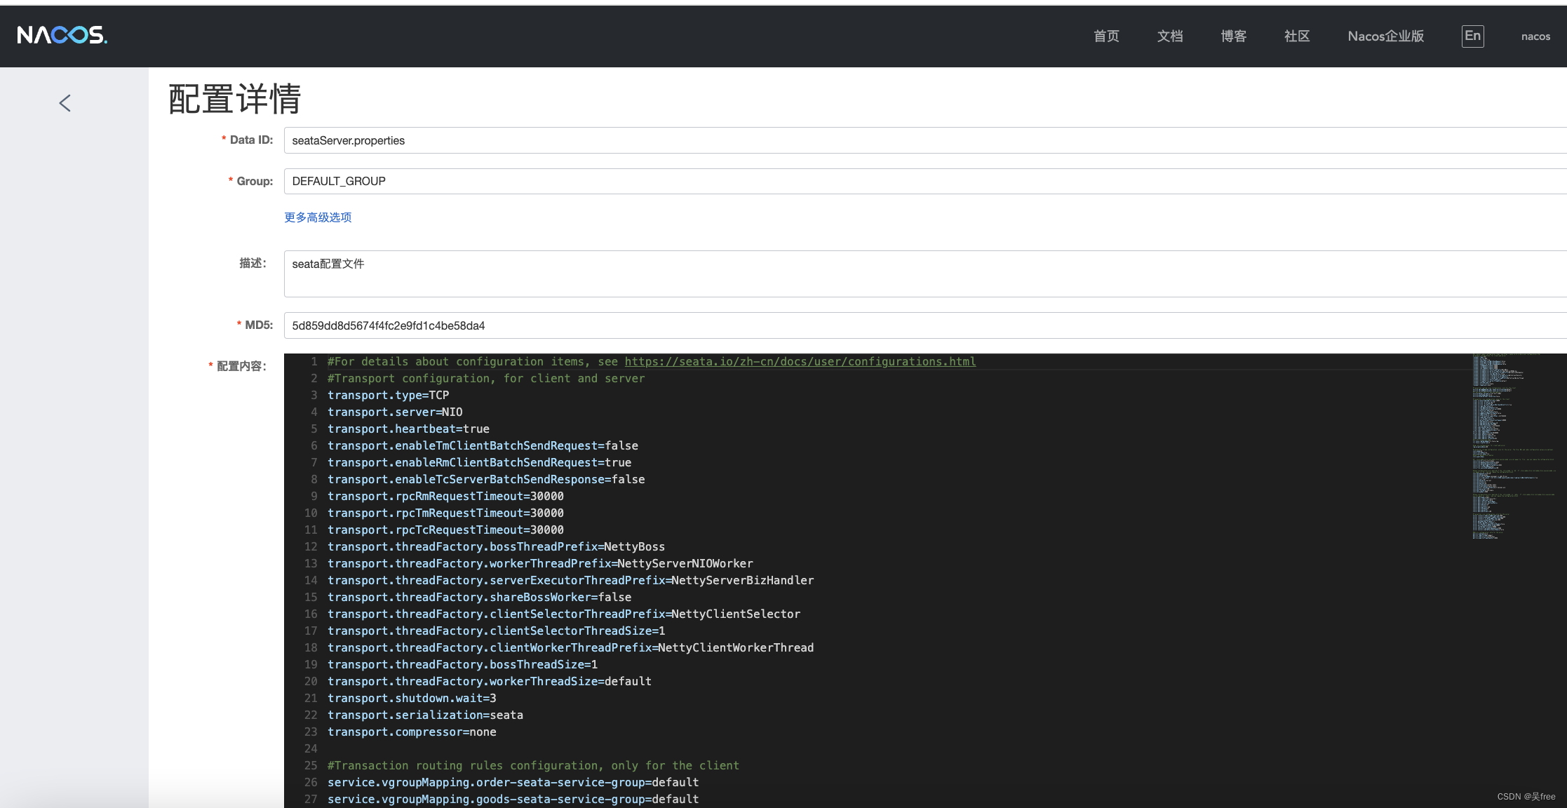Expand 更多高级选项
The width and height of the screenshot is (1567, 808).
coord(318,217)
